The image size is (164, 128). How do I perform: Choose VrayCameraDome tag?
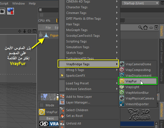point(138,64)
